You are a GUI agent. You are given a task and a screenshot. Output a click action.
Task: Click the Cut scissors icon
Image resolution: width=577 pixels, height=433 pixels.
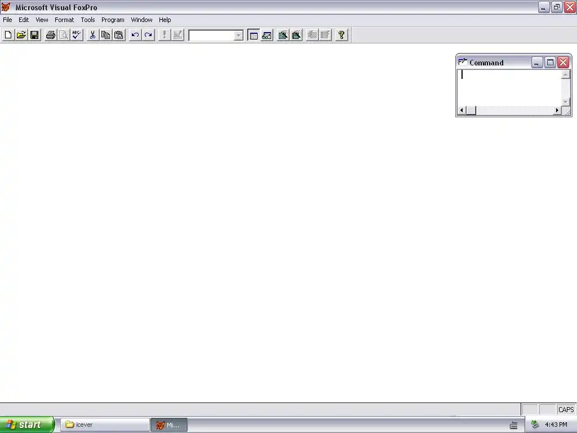click(92, 35)
